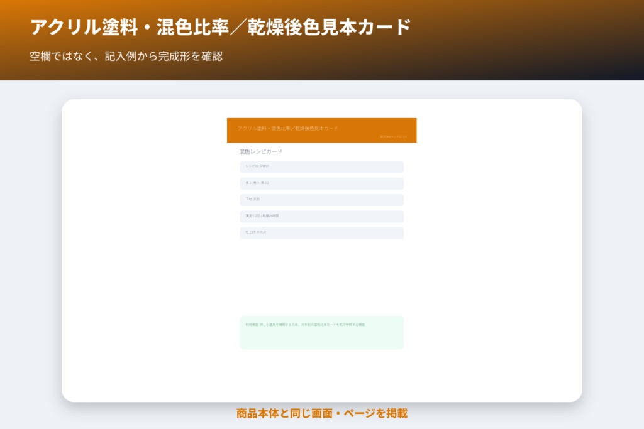Click the subtitle 空欄ではなく、記入例から完成形を確認

pos(126,56)
